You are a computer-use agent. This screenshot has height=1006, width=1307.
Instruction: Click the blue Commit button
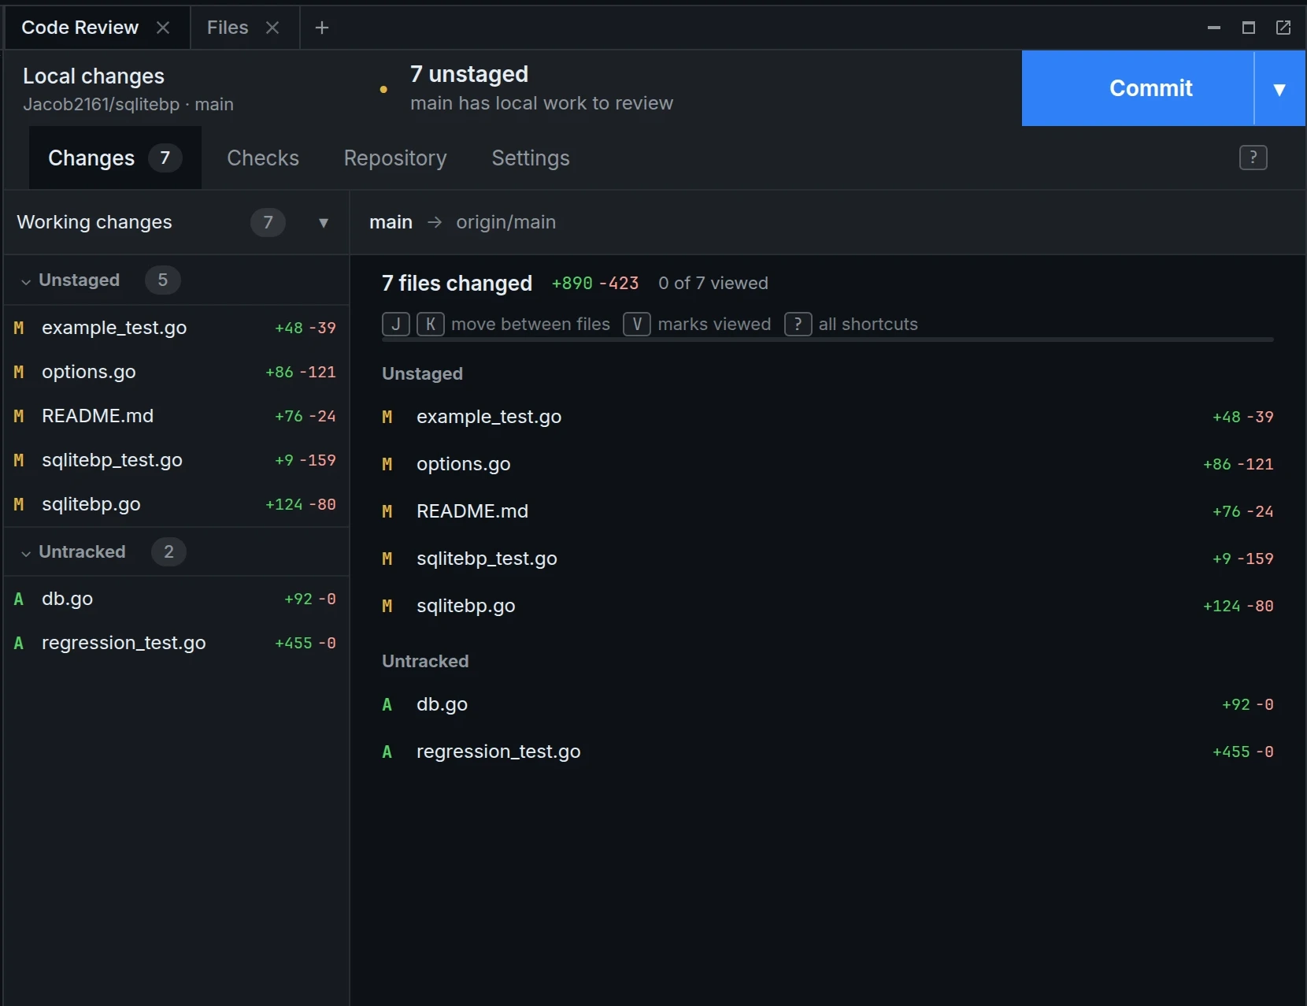(x=1138, y=88)
